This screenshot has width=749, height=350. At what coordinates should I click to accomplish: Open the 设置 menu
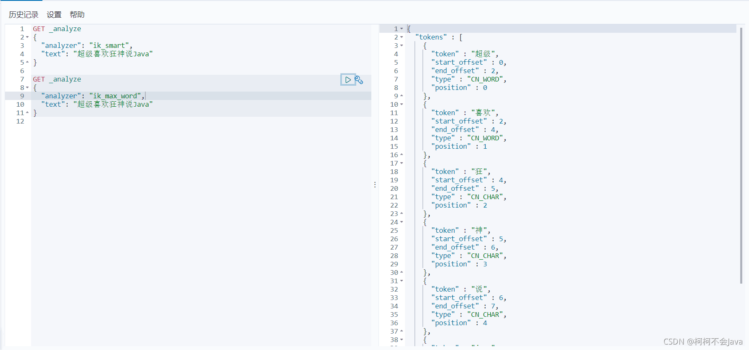click(54, 15)
